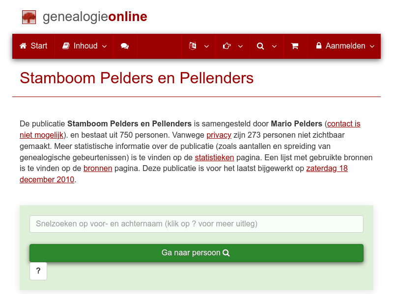Click the Ga naar persoon button
Screen dimensions: 393x294
click(x=196, y=253)
